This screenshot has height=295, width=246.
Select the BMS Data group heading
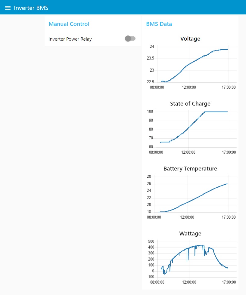tap(159, 24)
